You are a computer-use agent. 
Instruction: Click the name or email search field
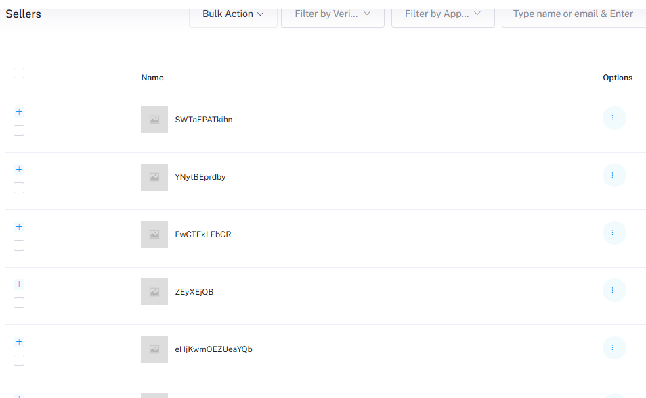[573, 14]
